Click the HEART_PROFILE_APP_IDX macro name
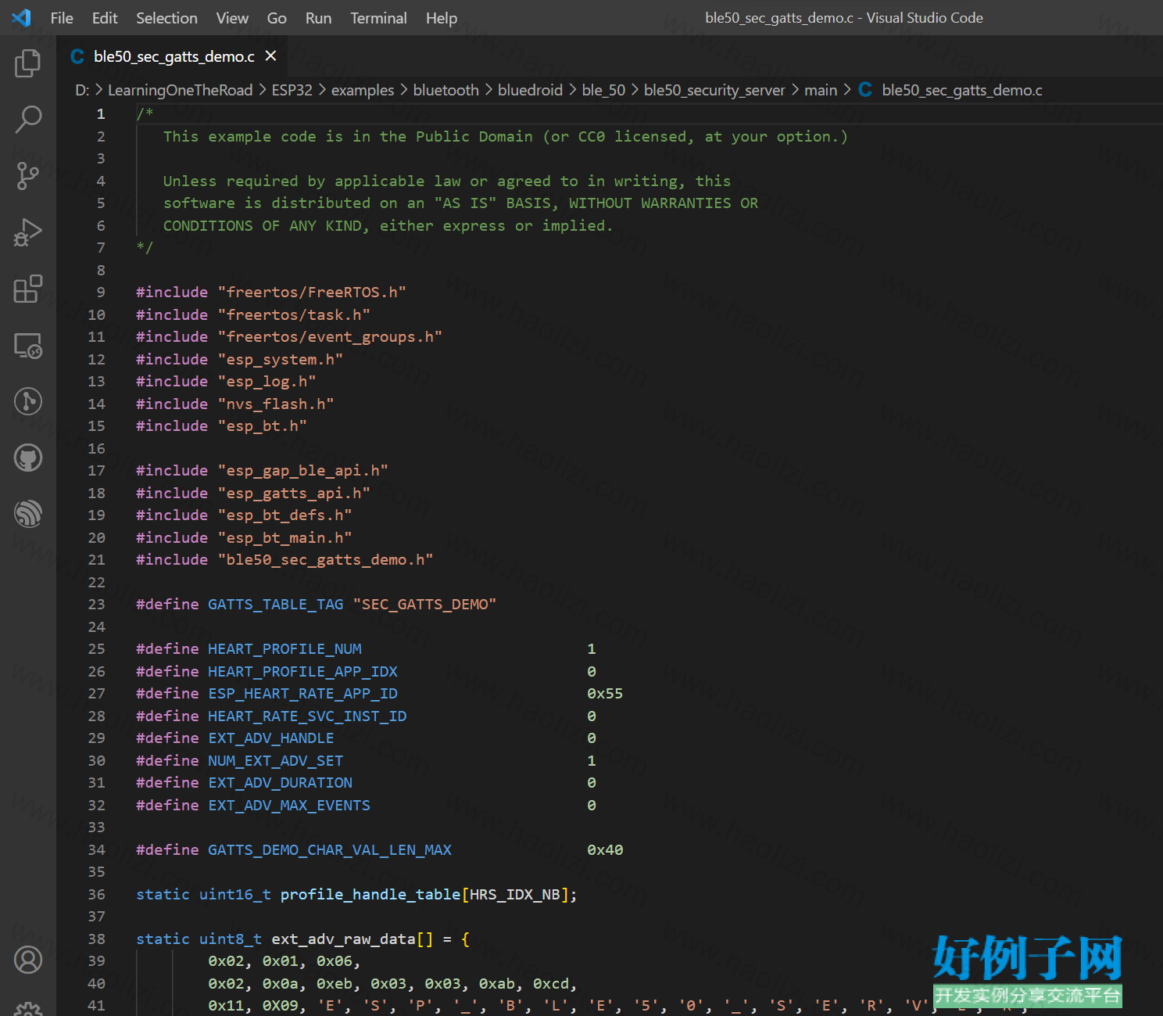 (x=302, y=671)
